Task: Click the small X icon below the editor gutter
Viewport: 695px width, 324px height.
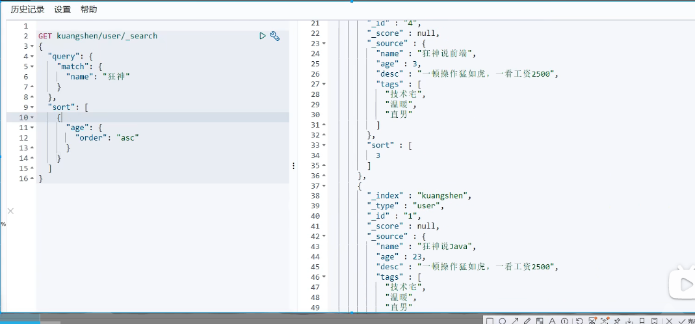Action: [x=10, y=211]
